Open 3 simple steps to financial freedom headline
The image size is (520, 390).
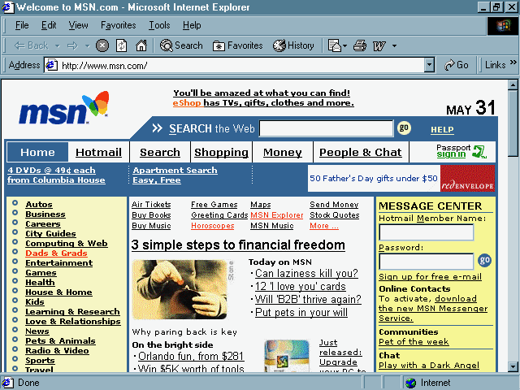pyautogui.click(x=238, y=245)
